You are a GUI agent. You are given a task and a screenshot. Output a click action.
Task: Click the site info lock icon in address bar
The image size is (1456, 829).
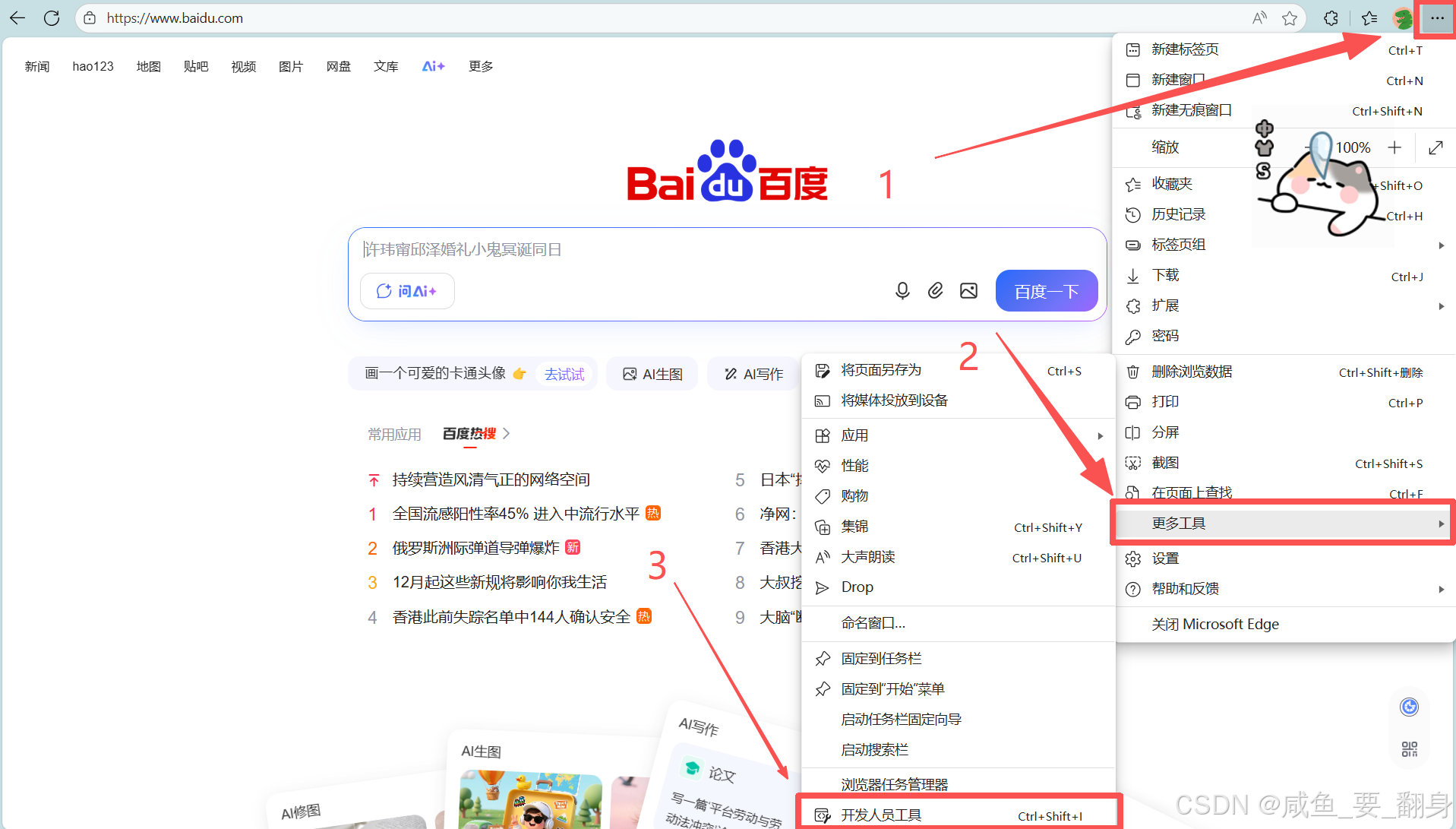coord(90,18)
